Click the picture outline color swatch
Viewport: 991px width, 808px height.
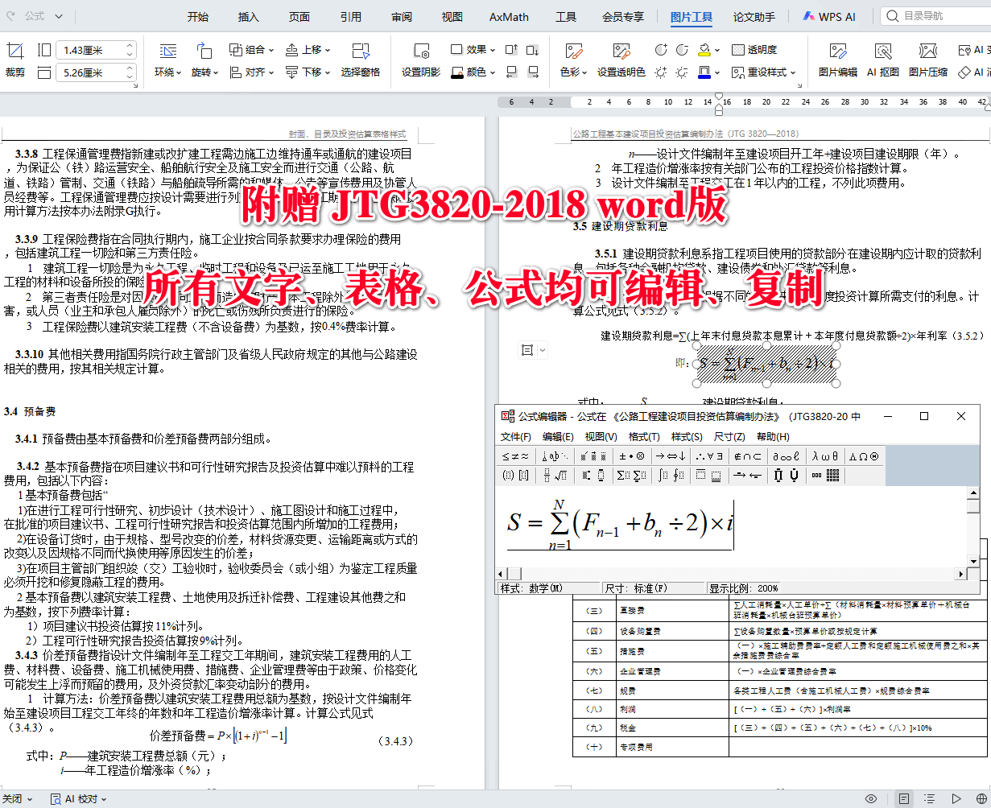(x=704, y=72)
